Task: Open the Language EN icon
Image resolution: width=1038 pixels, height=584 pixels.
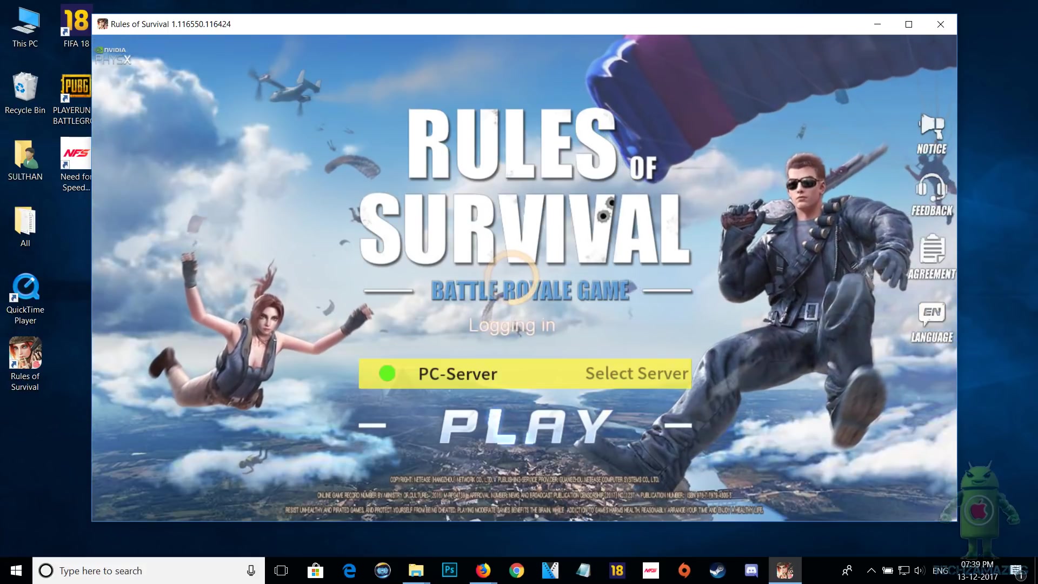Action: [931, 313]
